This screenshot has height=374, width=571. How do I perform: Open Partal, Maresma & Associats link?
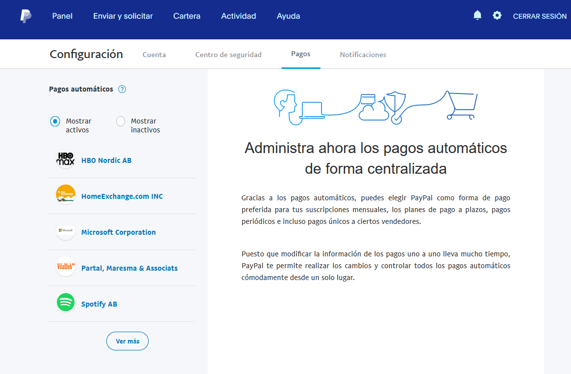coord(129,268)
